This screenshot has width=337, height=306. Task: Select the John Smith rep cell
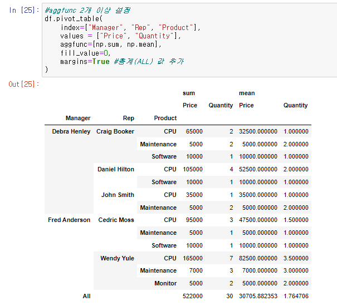118,195
